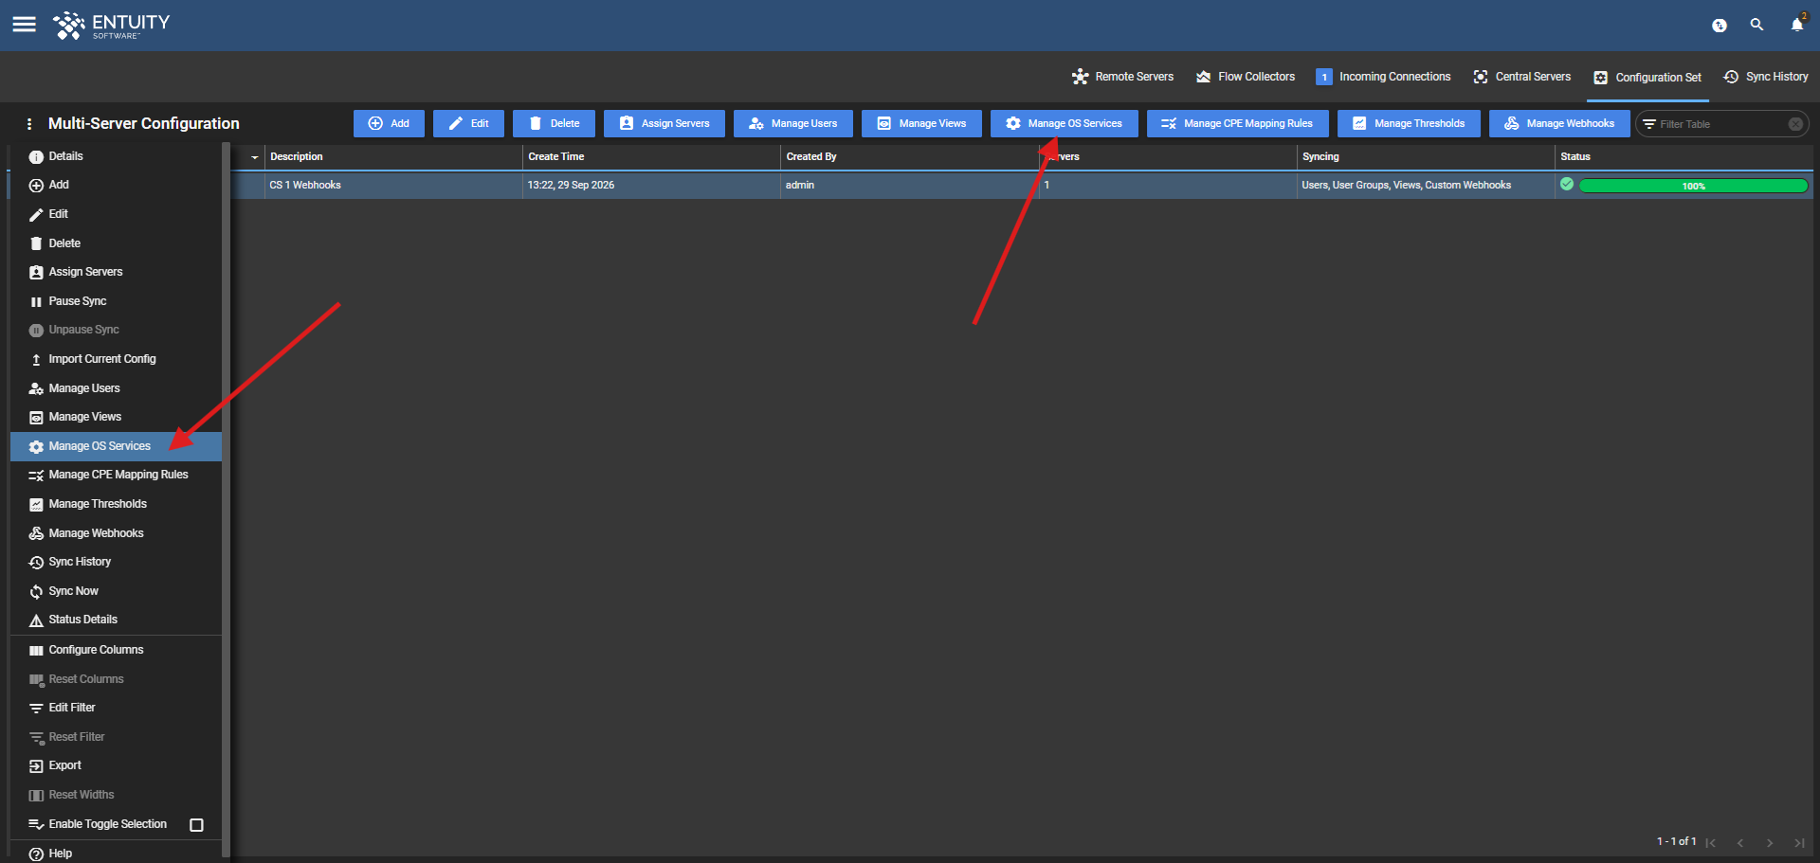
Task: Open the Sync History tab
Action: coord(1766,77)
